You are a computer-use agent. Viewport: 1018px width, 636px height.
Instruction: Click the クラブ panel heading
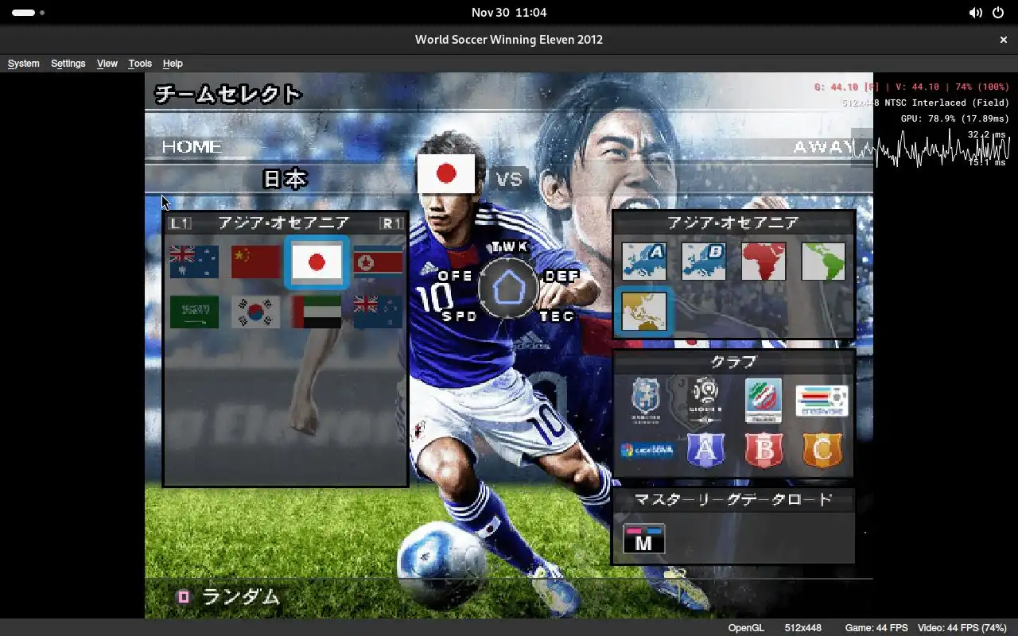click(x=733, y=362)
